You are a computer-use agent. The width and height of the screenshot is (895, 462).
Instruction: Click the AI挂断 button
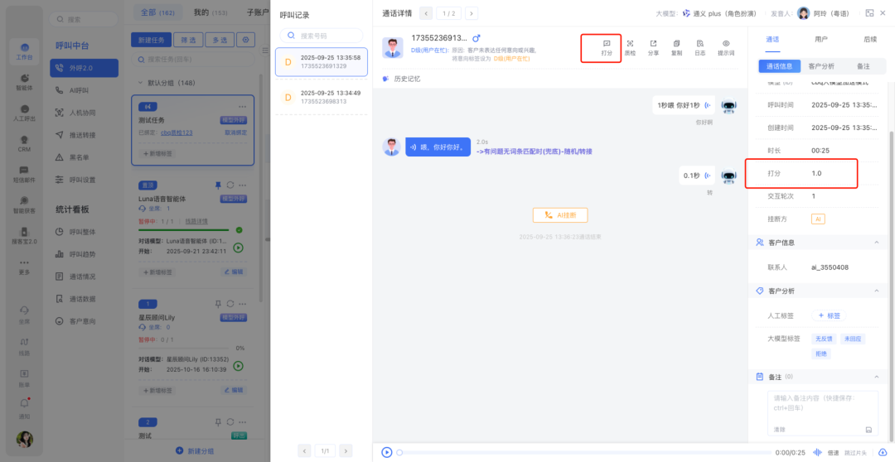[559, 215]
